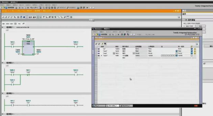213x116 pixels.
Task: Collapse Network 3 using its triangle
Action: (2, 93)
